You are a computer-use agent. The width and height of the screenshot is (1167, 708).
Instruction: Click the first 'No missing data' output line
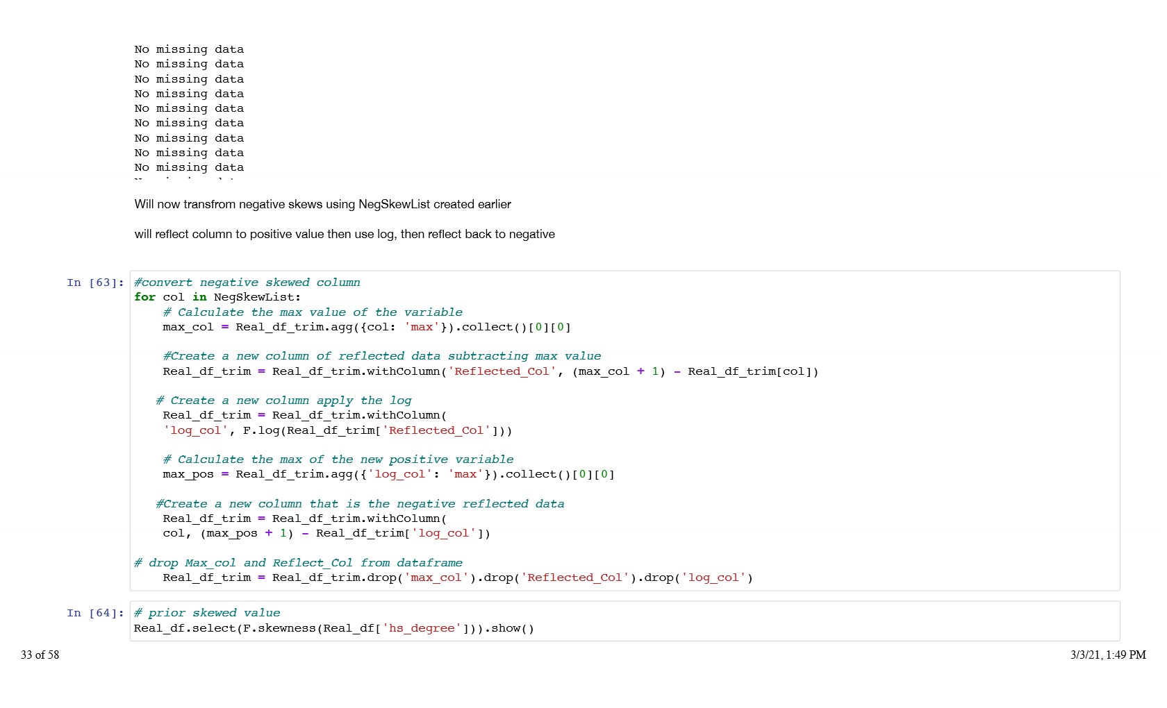tap(189, 49)
